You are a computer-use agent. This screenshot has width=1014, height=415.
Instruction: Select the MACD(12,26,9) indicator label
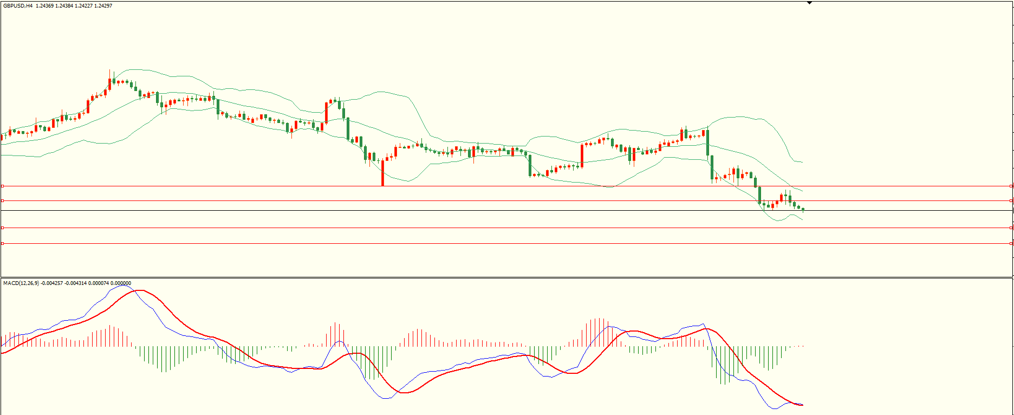pyautogui.click(x=21, y=283)
